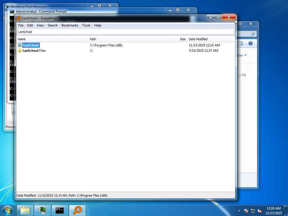
Task: Toggle the Explorer preview pane icon
Action: (240, 43)
